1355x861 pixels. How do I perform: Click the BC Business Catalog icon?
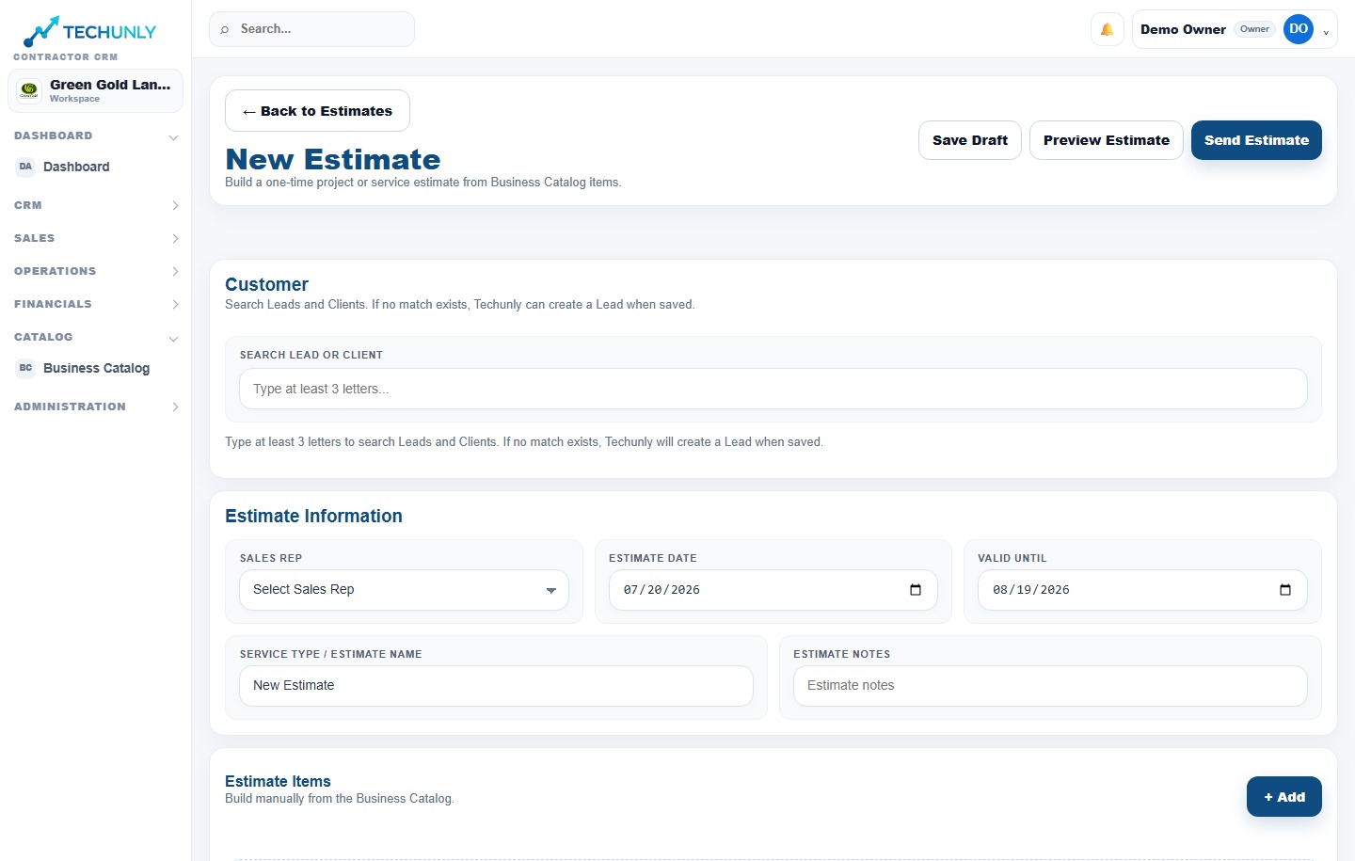[x=25, y=368]
